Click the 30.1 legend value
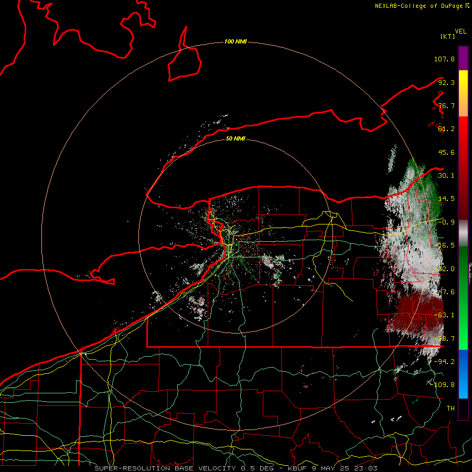 click(446, 176)
